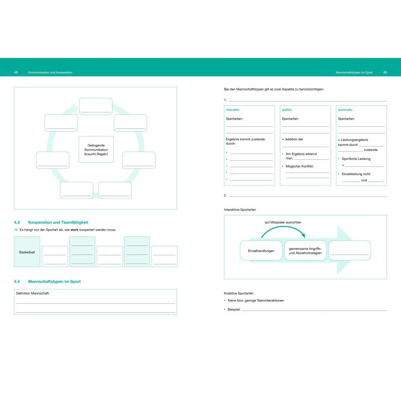Click page number 49 in the header
401x401 pixels.
click(x=385, y=72)
